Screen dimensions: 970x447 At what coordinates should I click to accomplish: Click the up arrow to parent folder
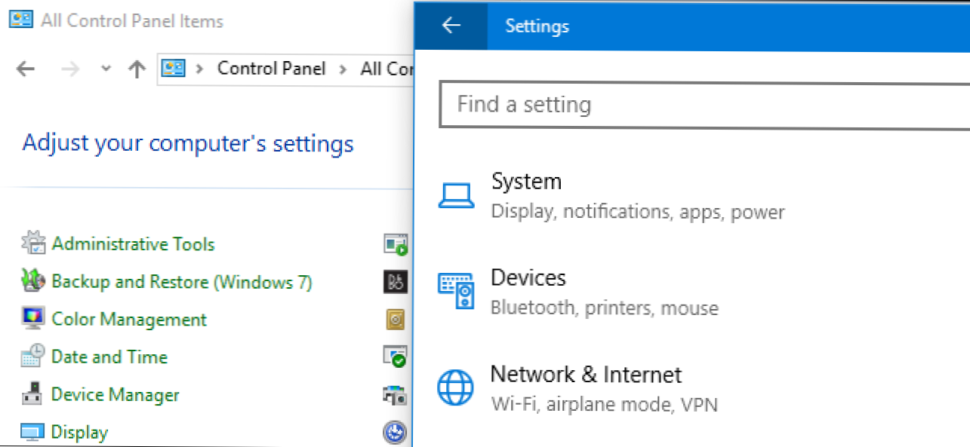(x=137, y=69)
